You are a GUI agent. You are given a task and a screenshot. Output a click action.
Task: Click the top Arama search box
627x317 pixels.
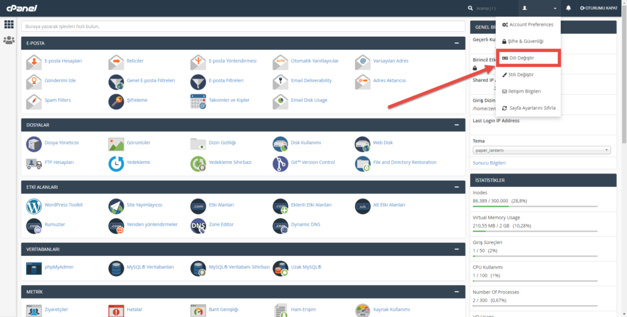(493, 8)
